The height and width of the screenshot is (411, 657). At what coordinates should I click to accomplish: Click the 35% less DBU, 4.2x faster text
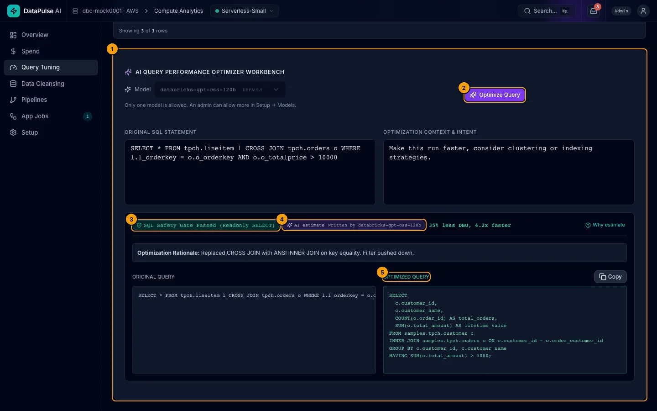470,225
